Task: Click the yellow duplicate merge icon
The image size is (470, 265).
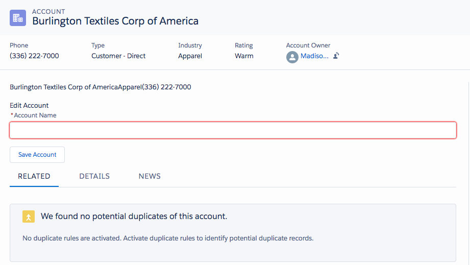Action: pyautogui.click(x=29, y=216)
